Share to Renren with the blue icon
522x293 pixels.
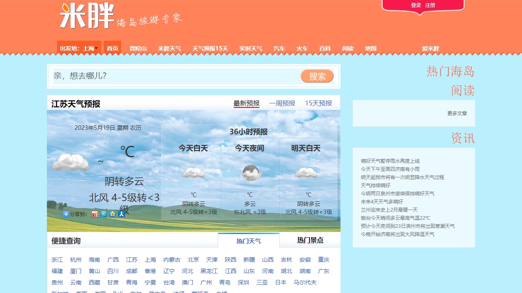[x=122, y=214]
